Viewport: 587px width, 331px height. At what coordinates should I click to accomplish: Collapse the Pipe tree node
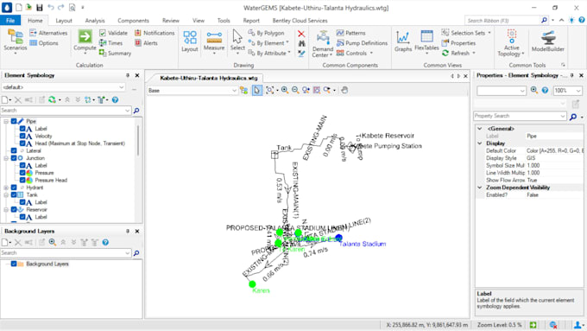pos(6,122)
